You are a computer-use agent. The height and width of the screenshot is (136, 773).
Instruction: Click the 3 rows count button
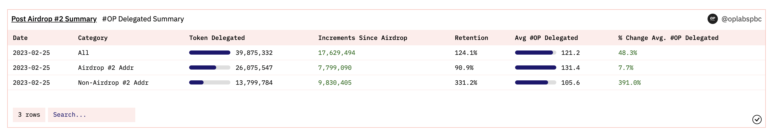coord(29,115)
